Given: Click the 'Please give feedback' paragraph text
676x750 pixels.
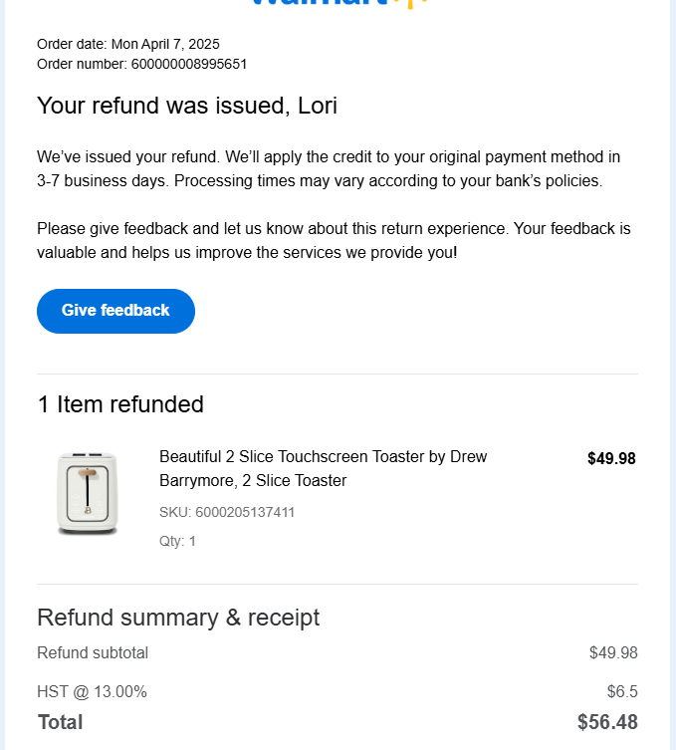Looking at the screenshot, I should pyautogui.click(x=334, y=240).
